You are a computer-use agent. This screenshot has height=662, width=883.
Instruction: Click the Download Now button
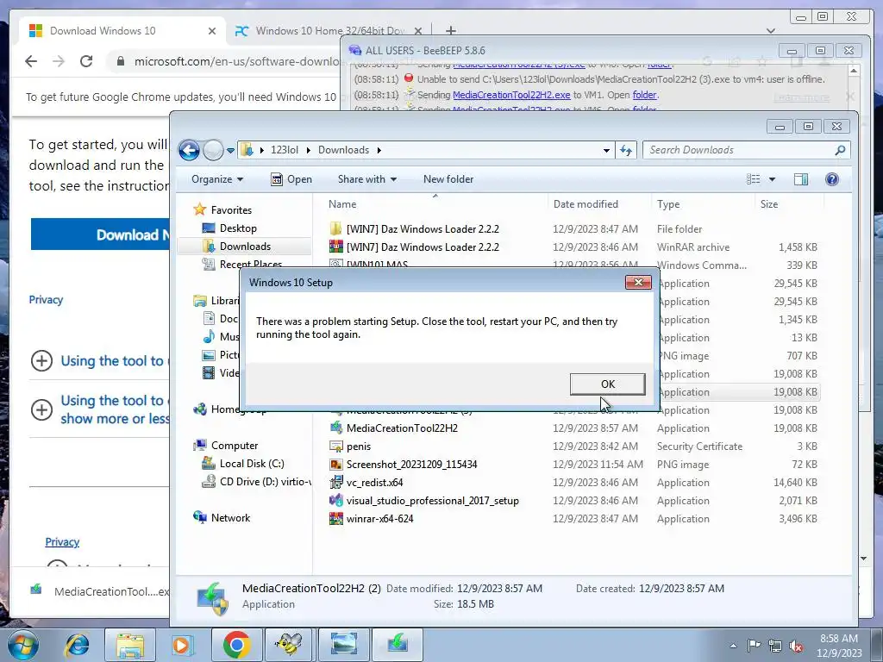[x=100, y=234]
